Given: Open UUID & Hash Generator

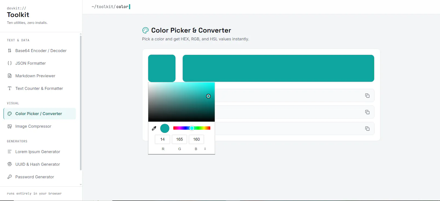Looking at the screenshot, I should click(40, 164).
